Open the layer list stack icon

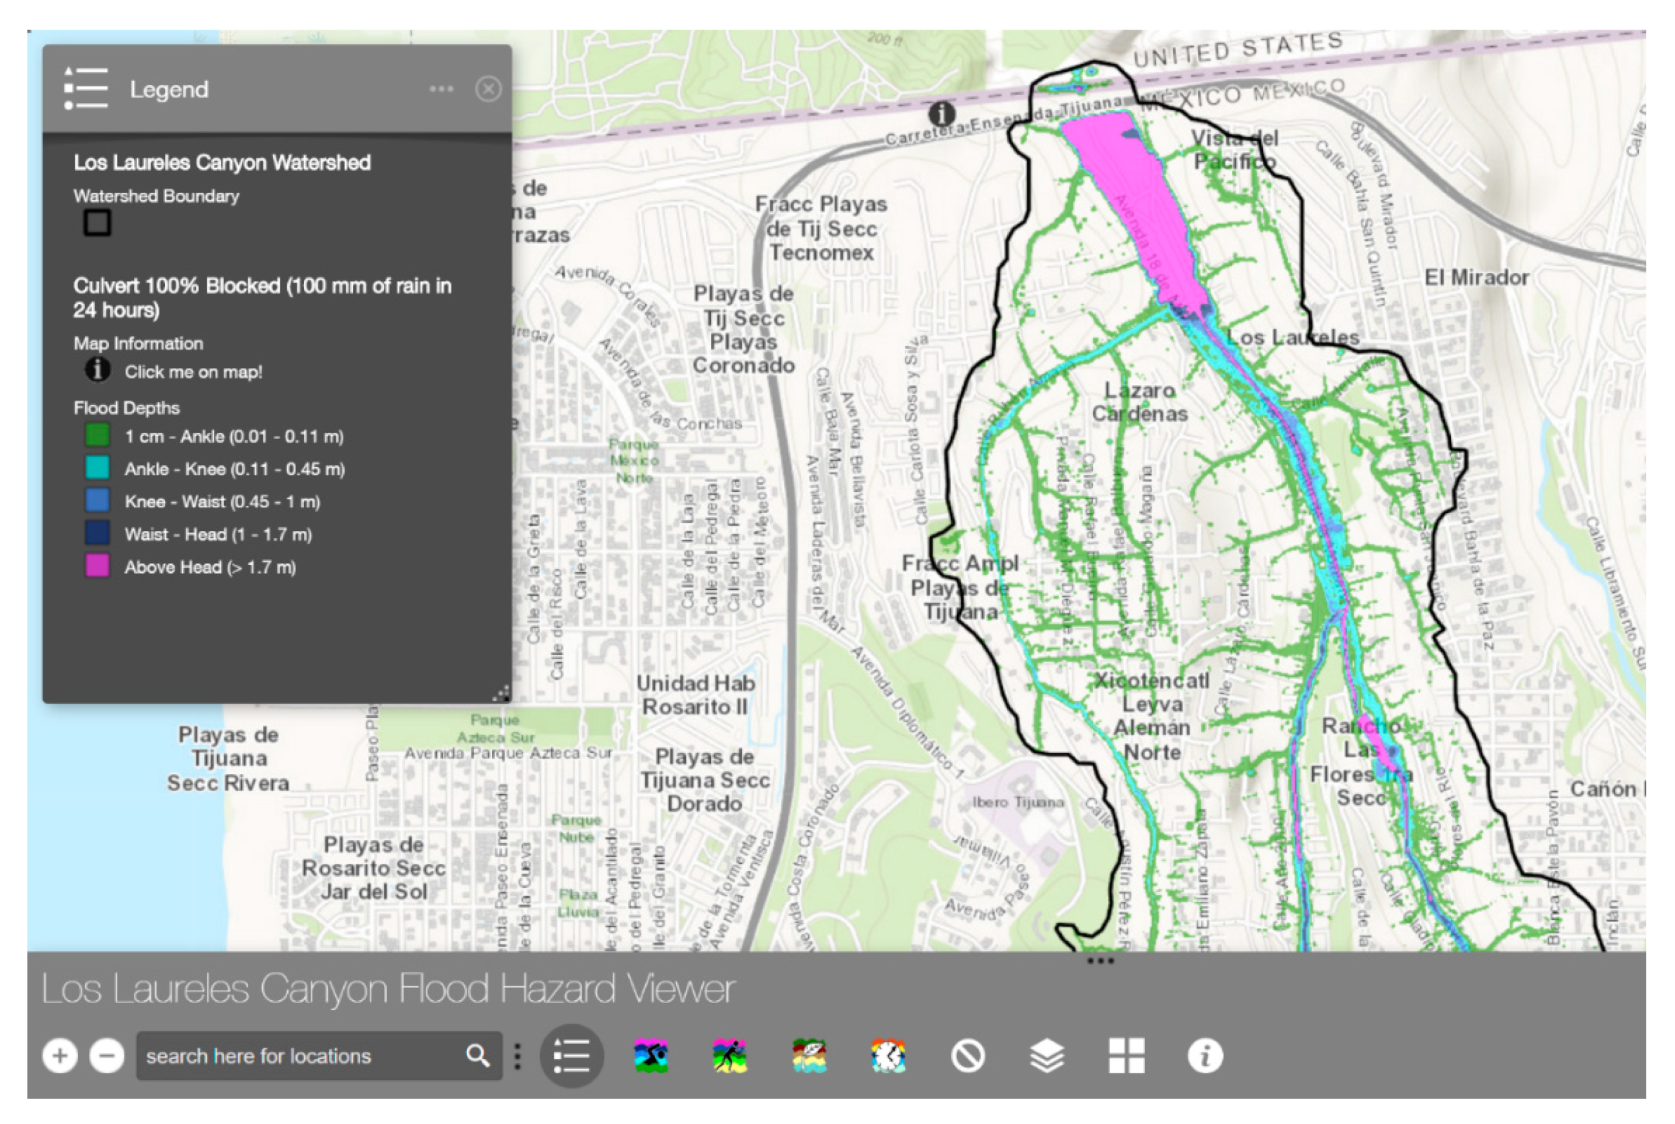[x=1047, y=1056]
